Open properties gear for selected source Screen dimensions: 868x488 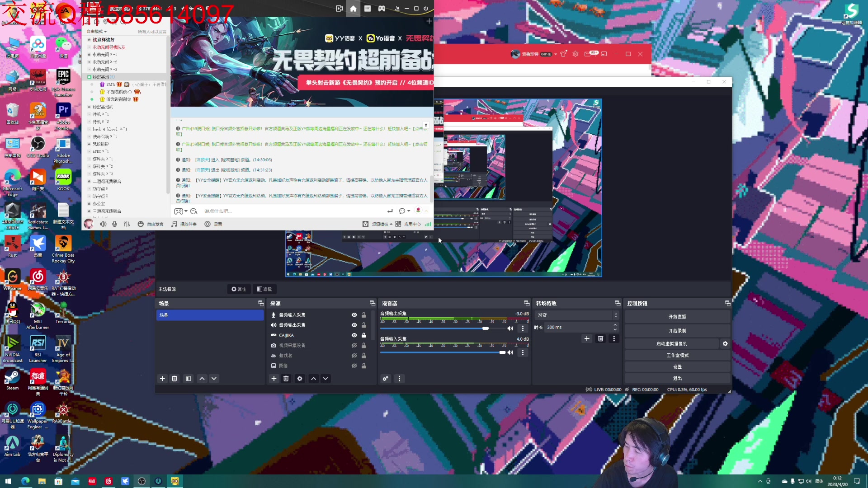pyautogui.click(x=299, y=379)
